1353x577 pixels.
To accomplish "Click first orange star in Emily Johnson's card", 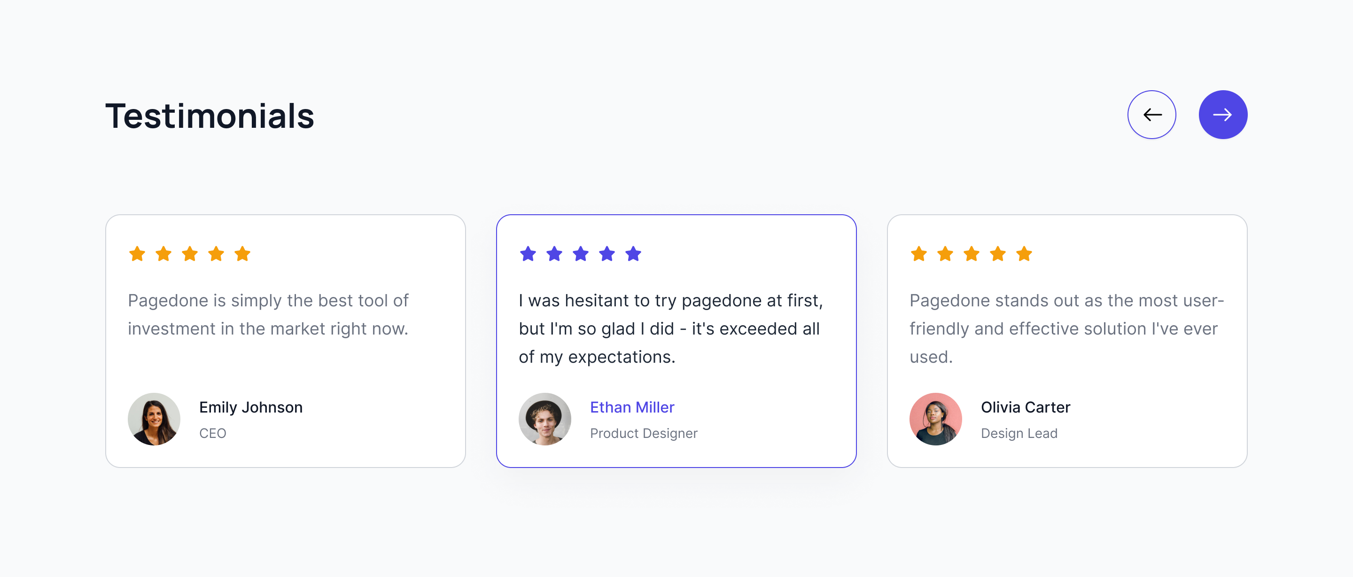I will click(137, 254).
